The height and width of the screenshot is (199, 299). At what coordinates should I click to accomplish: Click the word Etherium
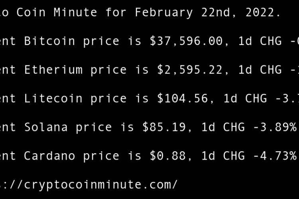click(54, 70)
